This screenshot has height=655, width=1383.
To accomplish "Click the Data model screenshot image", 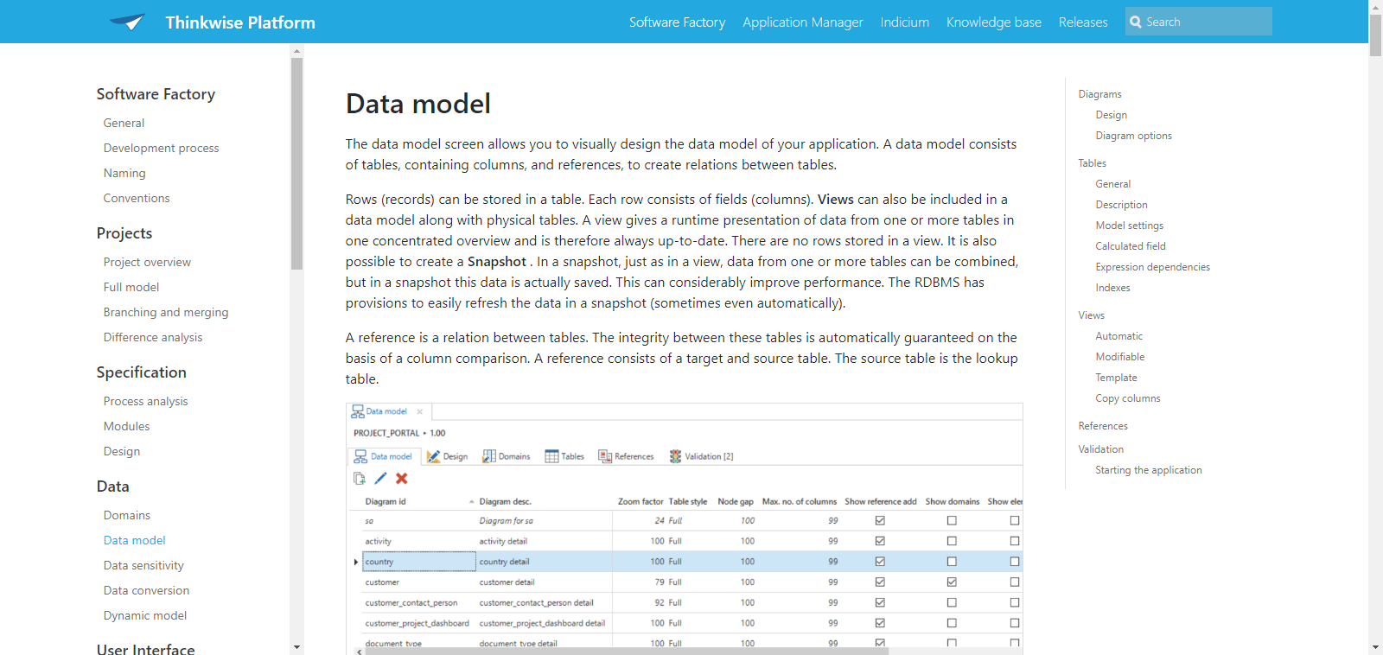I will click(x=684, y=528).
